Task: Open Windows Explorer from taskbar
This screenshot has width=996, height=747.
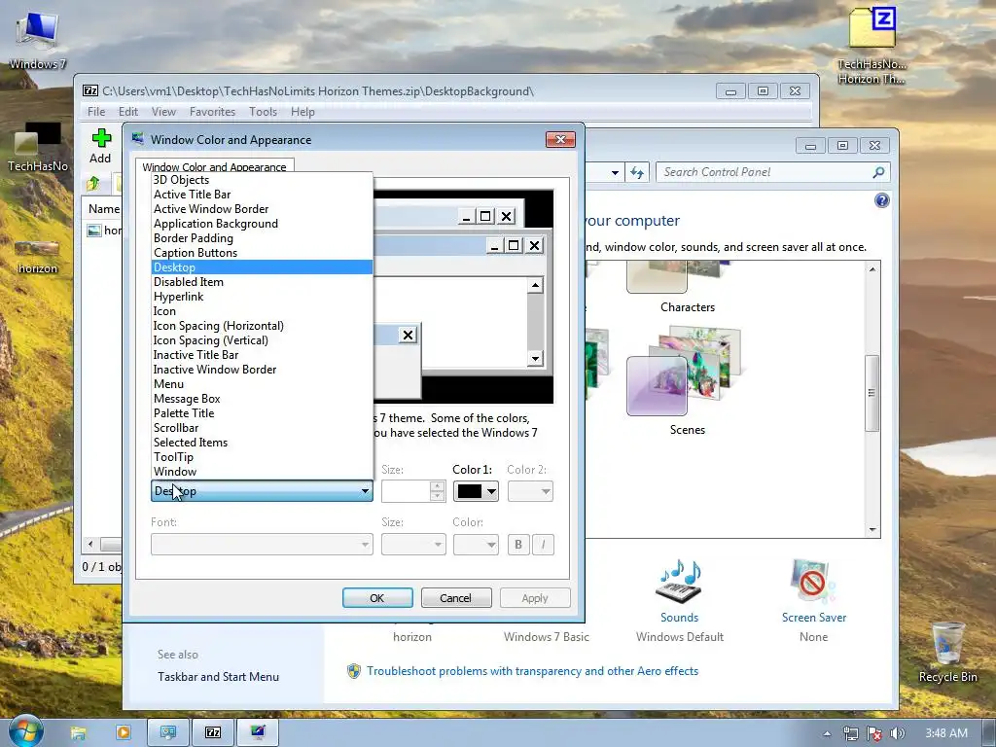Action: coord(78,732)
